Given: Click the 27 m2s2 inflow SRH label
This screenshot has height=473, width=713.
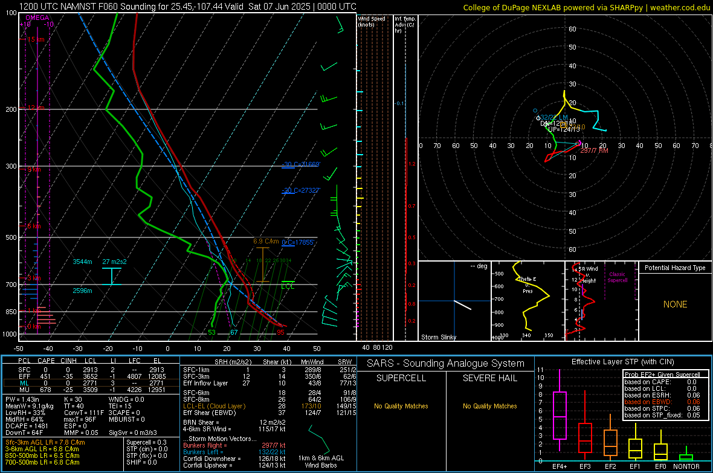Looking at the screenshot, I should pos(114,262).
